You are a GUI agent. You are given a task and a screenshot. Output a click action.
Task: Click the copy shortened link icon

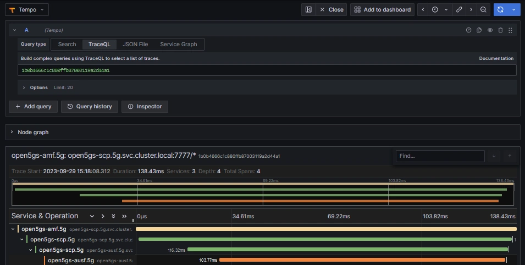[x=459, y=9]
